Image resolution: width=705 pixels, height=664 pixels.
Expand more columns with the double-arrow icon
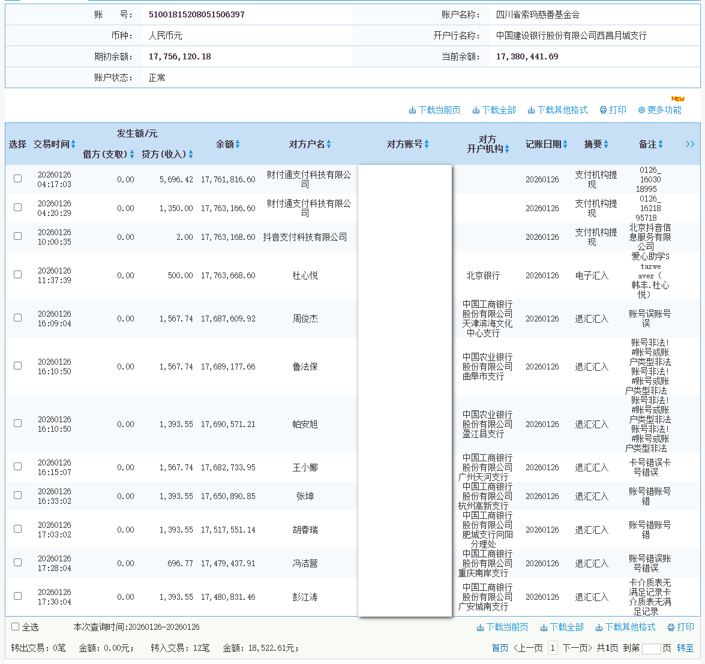tap(690, 144)
